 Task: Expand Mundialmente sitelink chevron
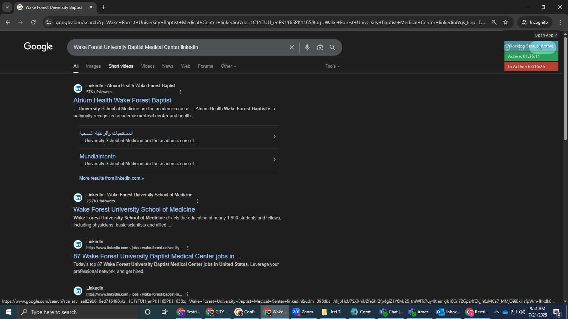[x=274, y=159]
